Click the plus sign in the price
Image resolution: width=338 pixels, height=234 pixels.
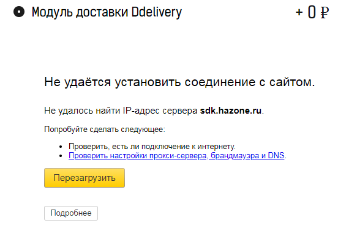(x=299, y=12)
